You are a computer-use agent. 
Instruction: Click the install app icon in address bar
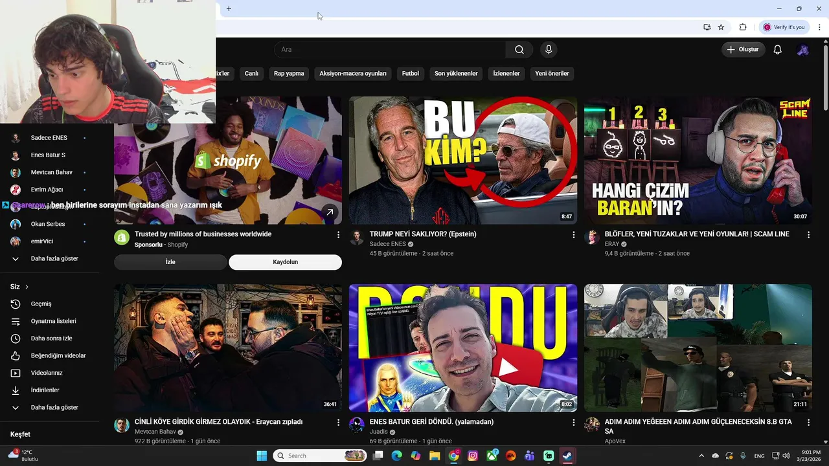(x=707, y=27)
